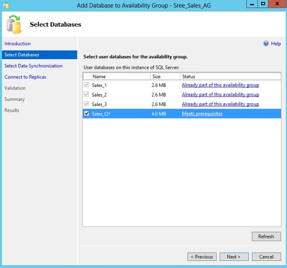This screenshot has width=287, height=268.
Task: Open the Meets prerequisites status link
Action: coord(202,114)
